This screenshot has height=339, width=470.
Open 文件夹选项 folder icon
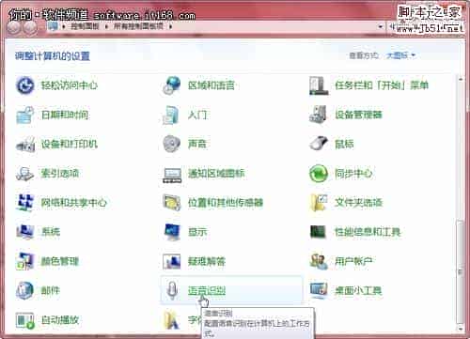319,203
